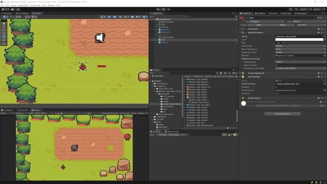Collapse the Transform component
The height and width of the screenshot is (184, 327).
240,29
